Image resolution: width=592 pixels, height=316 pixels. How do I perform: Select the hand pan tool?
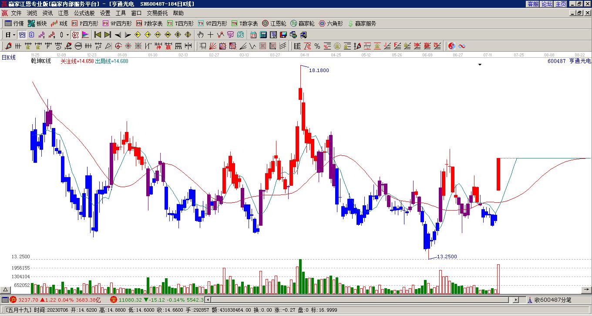pos(201,35)
